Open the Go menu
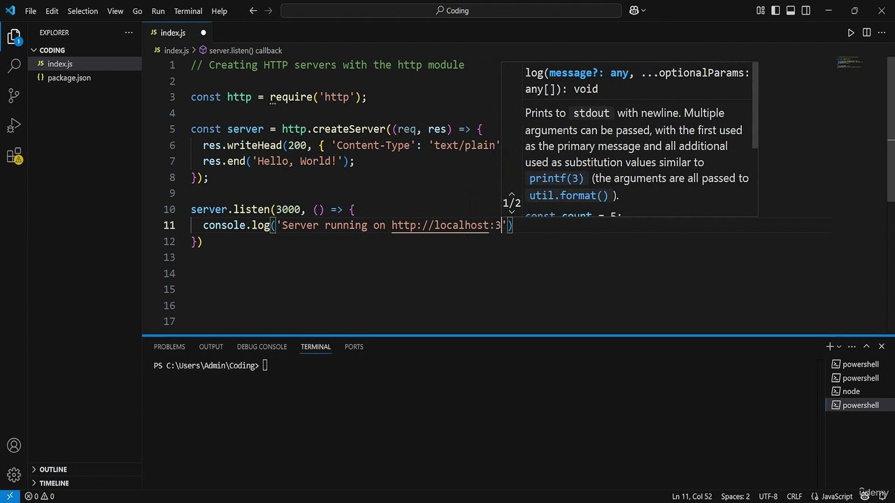The image size is (895, 503). 137,11
